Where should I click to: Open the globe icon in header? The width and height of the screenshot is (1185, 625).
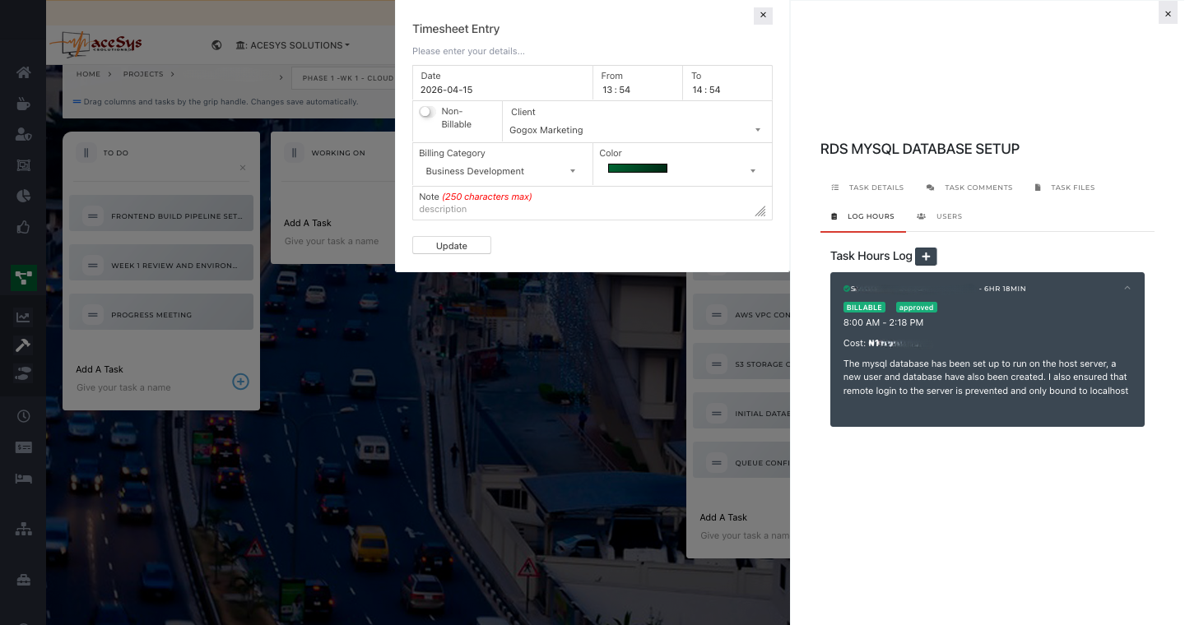coord(216,45)
